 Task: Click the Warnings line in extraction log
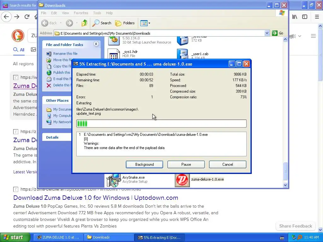(91, 143)
